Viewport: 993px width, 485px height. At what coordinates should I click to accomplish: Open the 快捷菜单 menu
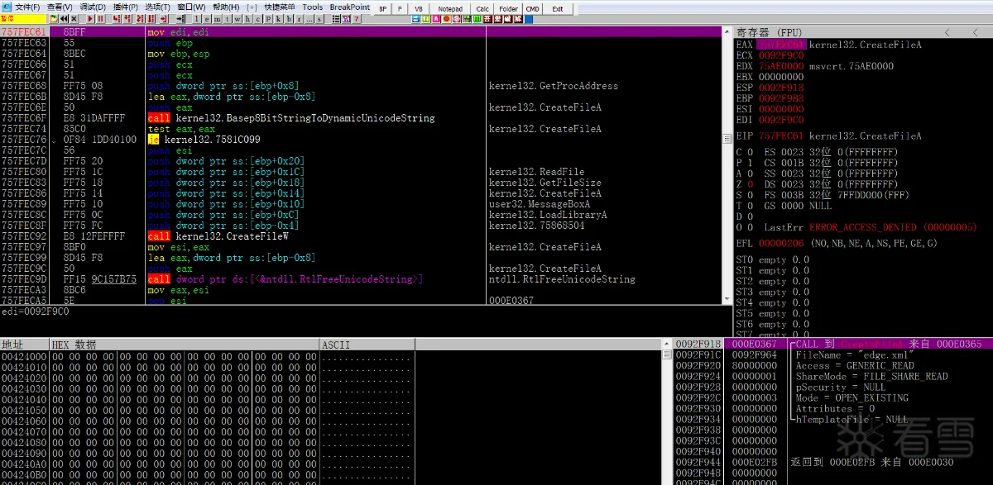point(280,7)
